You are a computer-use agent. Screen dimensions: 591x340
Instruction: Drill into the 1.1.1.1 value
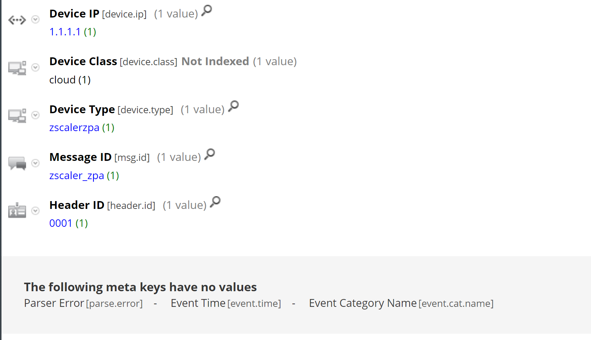click(65, 32)
